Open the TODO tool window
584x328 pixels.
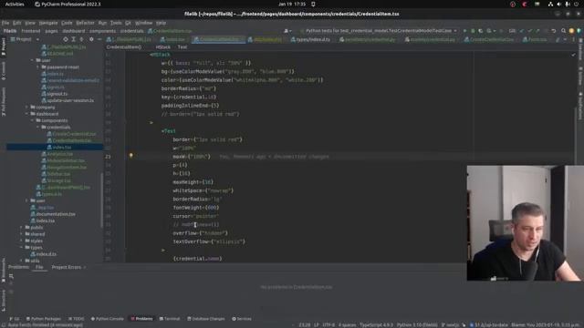pos(77,319)
